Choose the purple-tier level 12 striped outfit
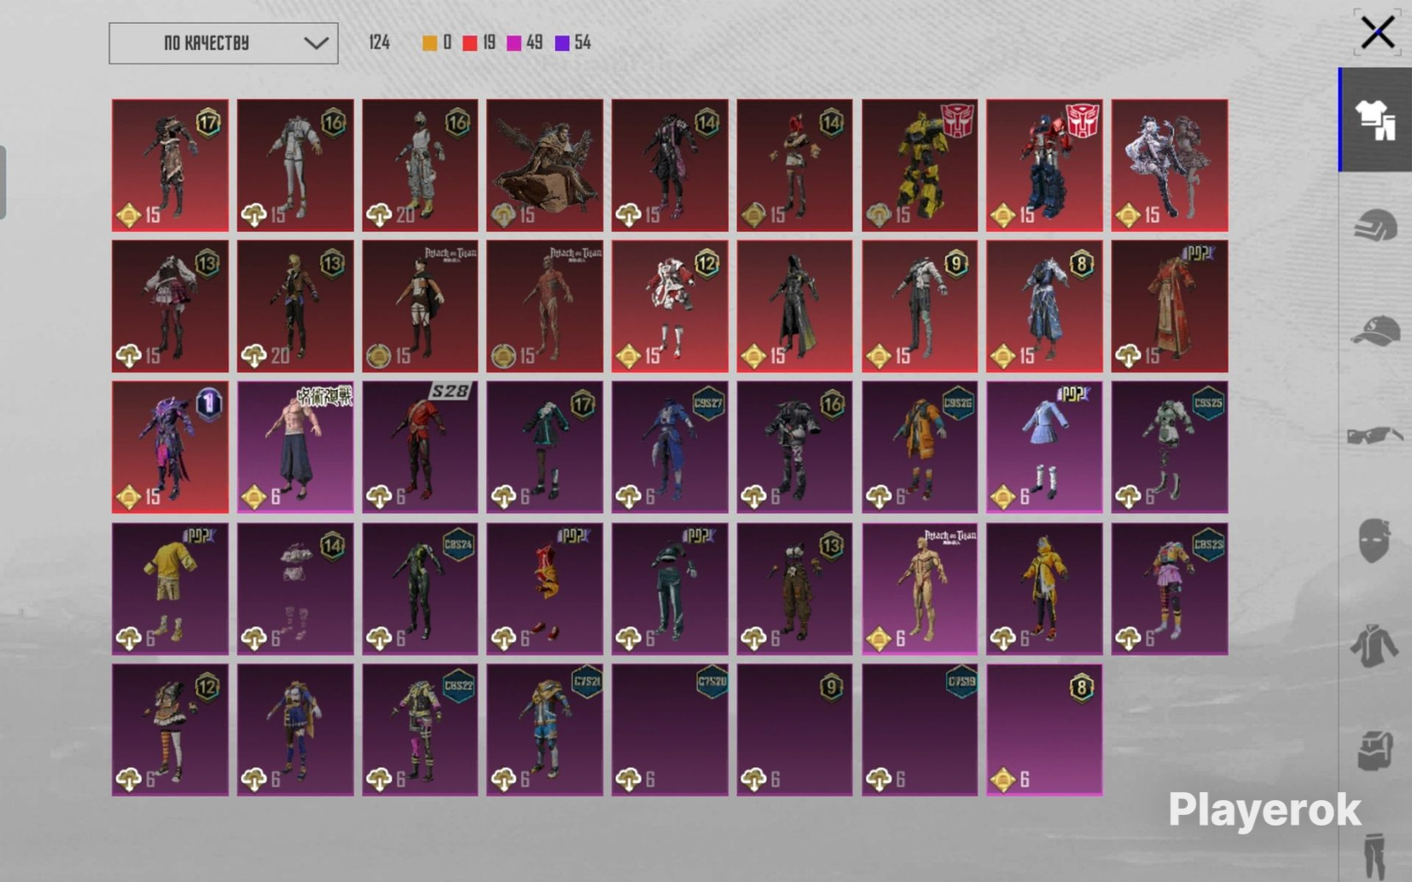This screenshot has height=882, width=1412. [x=170, y=729]
